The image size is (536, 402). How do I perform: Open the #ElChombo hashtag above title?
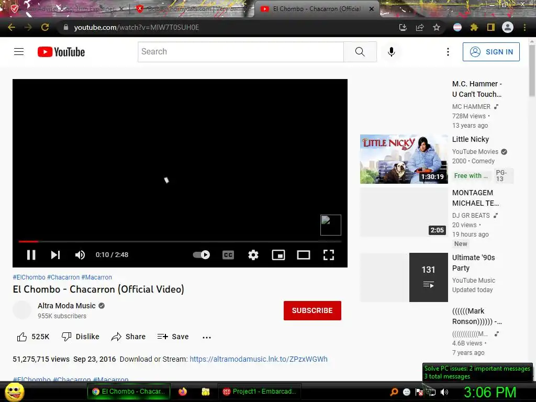pyautogui.click(x=29, y=277)
